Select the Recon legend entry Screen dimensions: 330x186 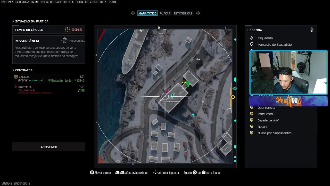coord(262,127)
